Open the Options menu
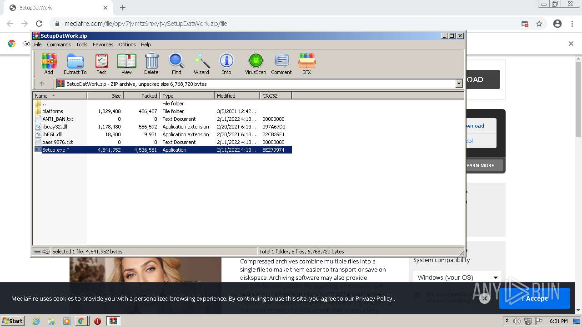The image size is (582, 327). click(x=127, y=45)
